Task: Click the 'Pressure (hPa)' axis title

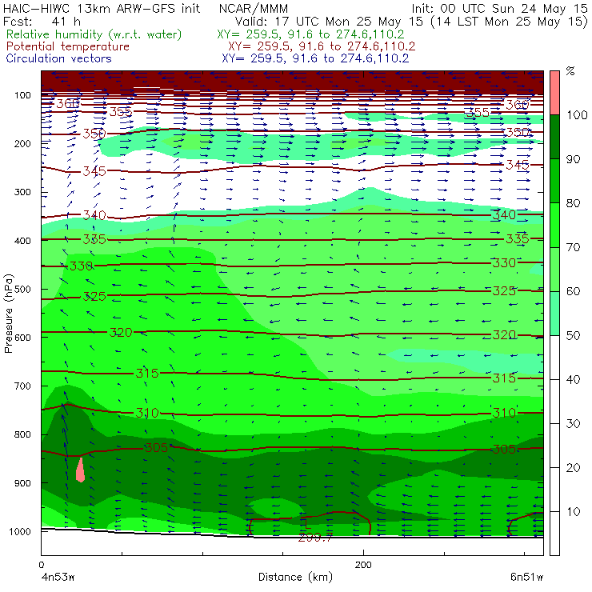Action: click(x=8, y=314)
